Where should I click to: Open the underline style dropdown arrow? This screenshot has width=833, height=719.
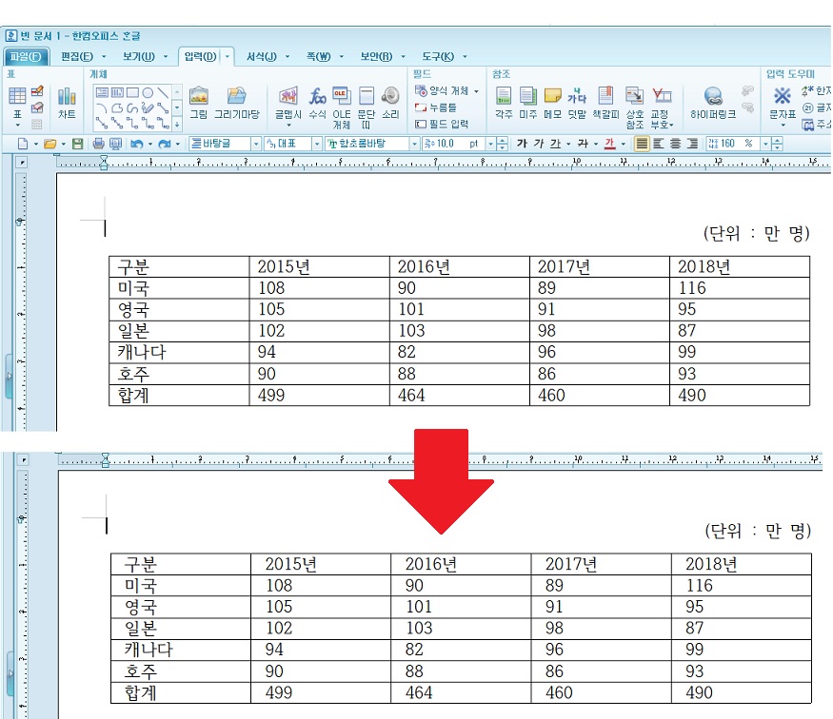point(568,144)
